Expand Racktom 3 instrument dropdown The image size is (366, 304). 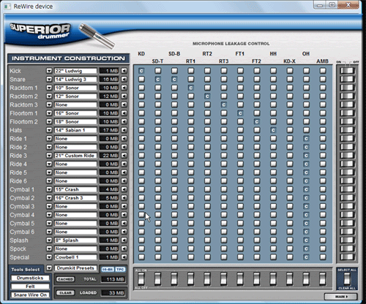pos(49,104)
